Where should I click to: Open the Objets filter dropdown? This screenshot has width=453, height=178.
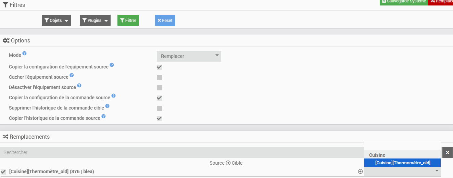(56, 21)
